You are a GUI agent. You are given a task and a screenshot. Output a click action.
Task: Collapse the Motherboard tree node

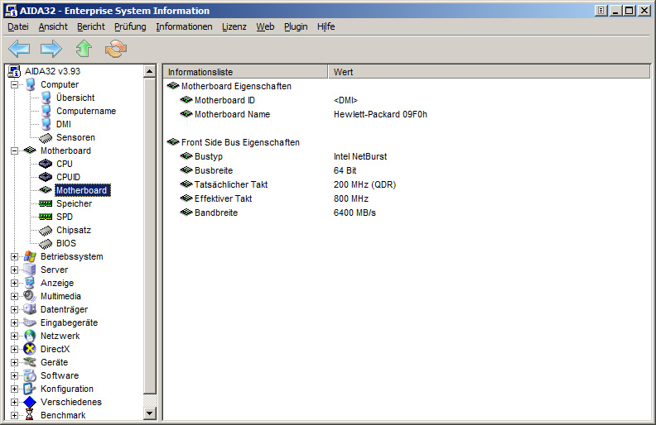tap(15, 150)
